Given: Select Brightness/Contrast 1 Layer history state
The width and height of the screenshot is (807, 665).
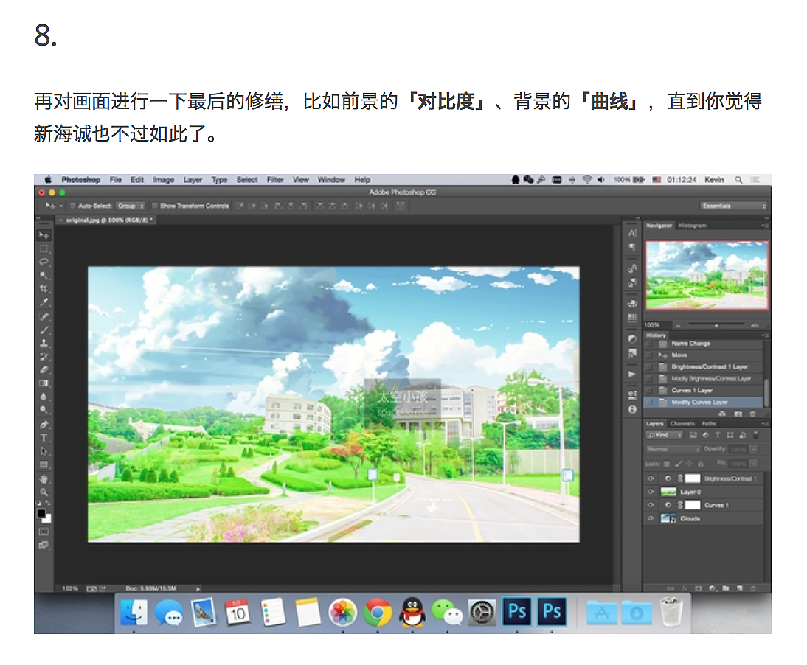Looking at the screenshot, I should (x=704, y=366).
